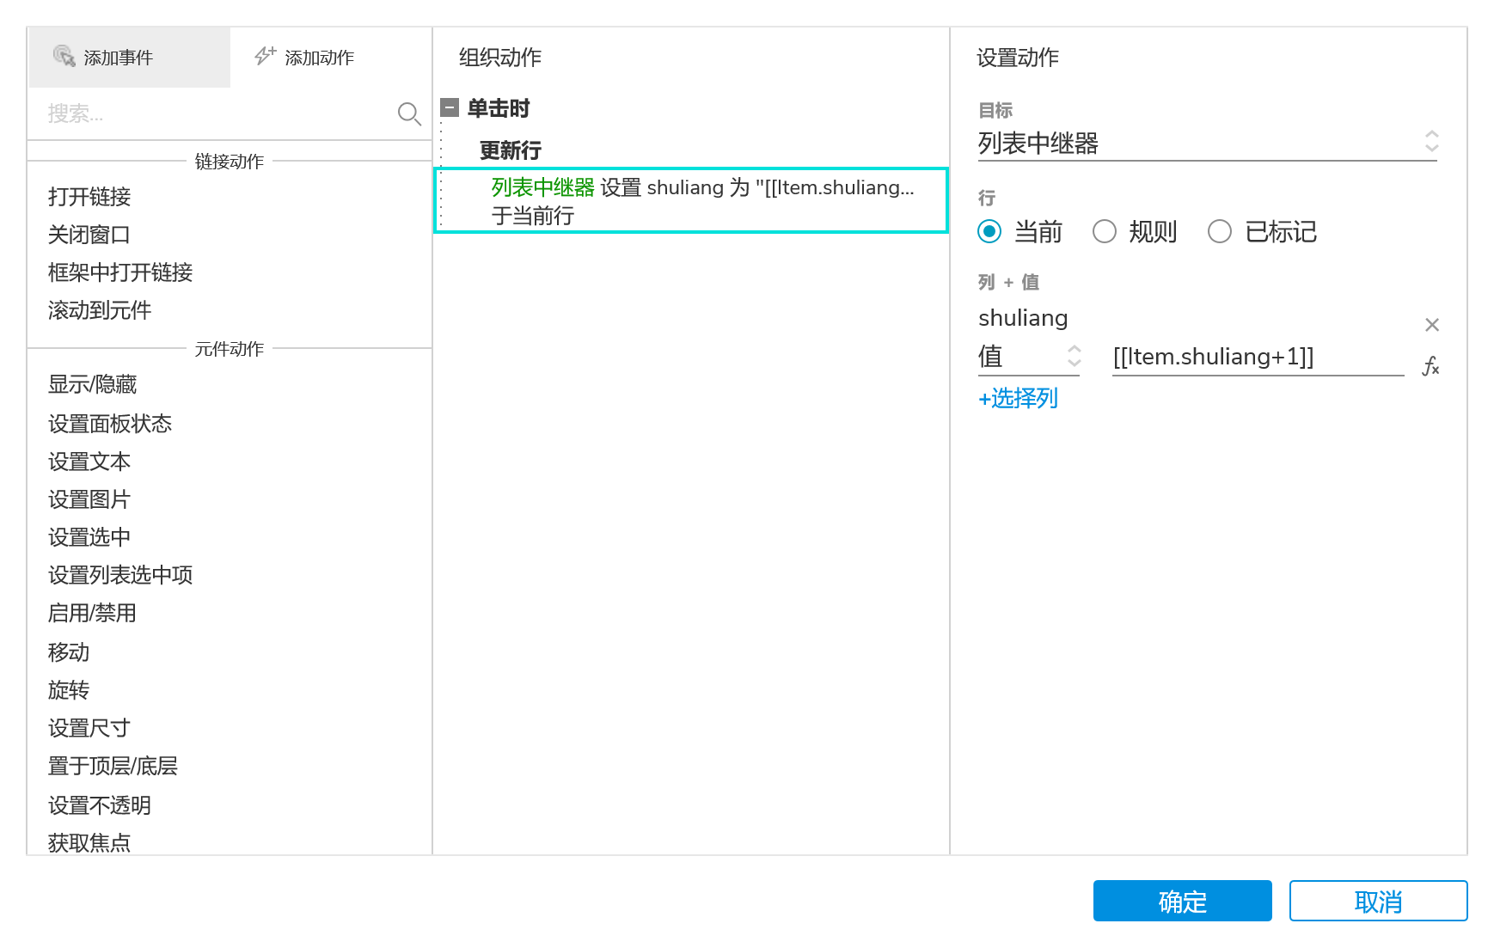1494x948 pixels.
Task: Open the 值 type dropdown
Action: click(x=1028, y=357)
